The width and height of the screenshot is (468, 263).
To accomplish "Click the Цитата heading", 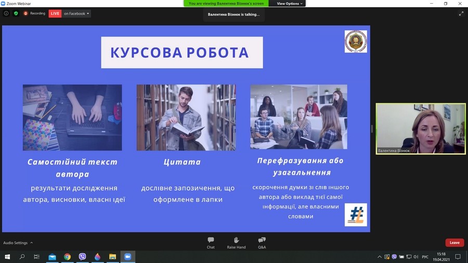I will pyautogui.click(x=182, y=162).
